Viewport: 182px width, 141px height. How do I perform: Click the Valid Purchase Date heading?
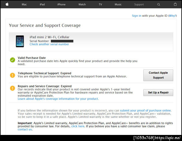(32, 58)
